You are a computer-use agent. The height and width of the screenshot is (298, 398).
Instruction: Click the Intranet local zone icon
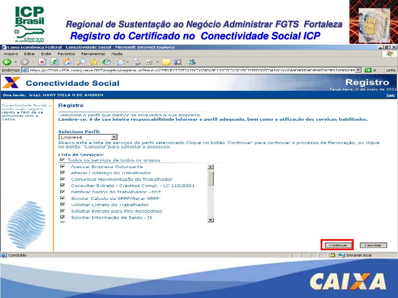(342, 255)
